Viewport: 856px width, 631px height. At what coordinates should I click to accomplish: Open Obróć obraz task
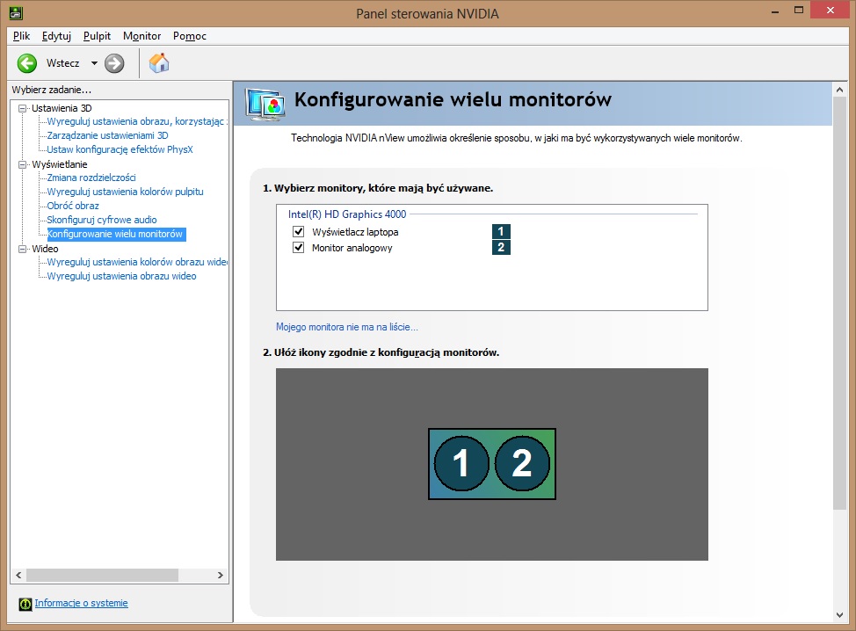(73, 206)
